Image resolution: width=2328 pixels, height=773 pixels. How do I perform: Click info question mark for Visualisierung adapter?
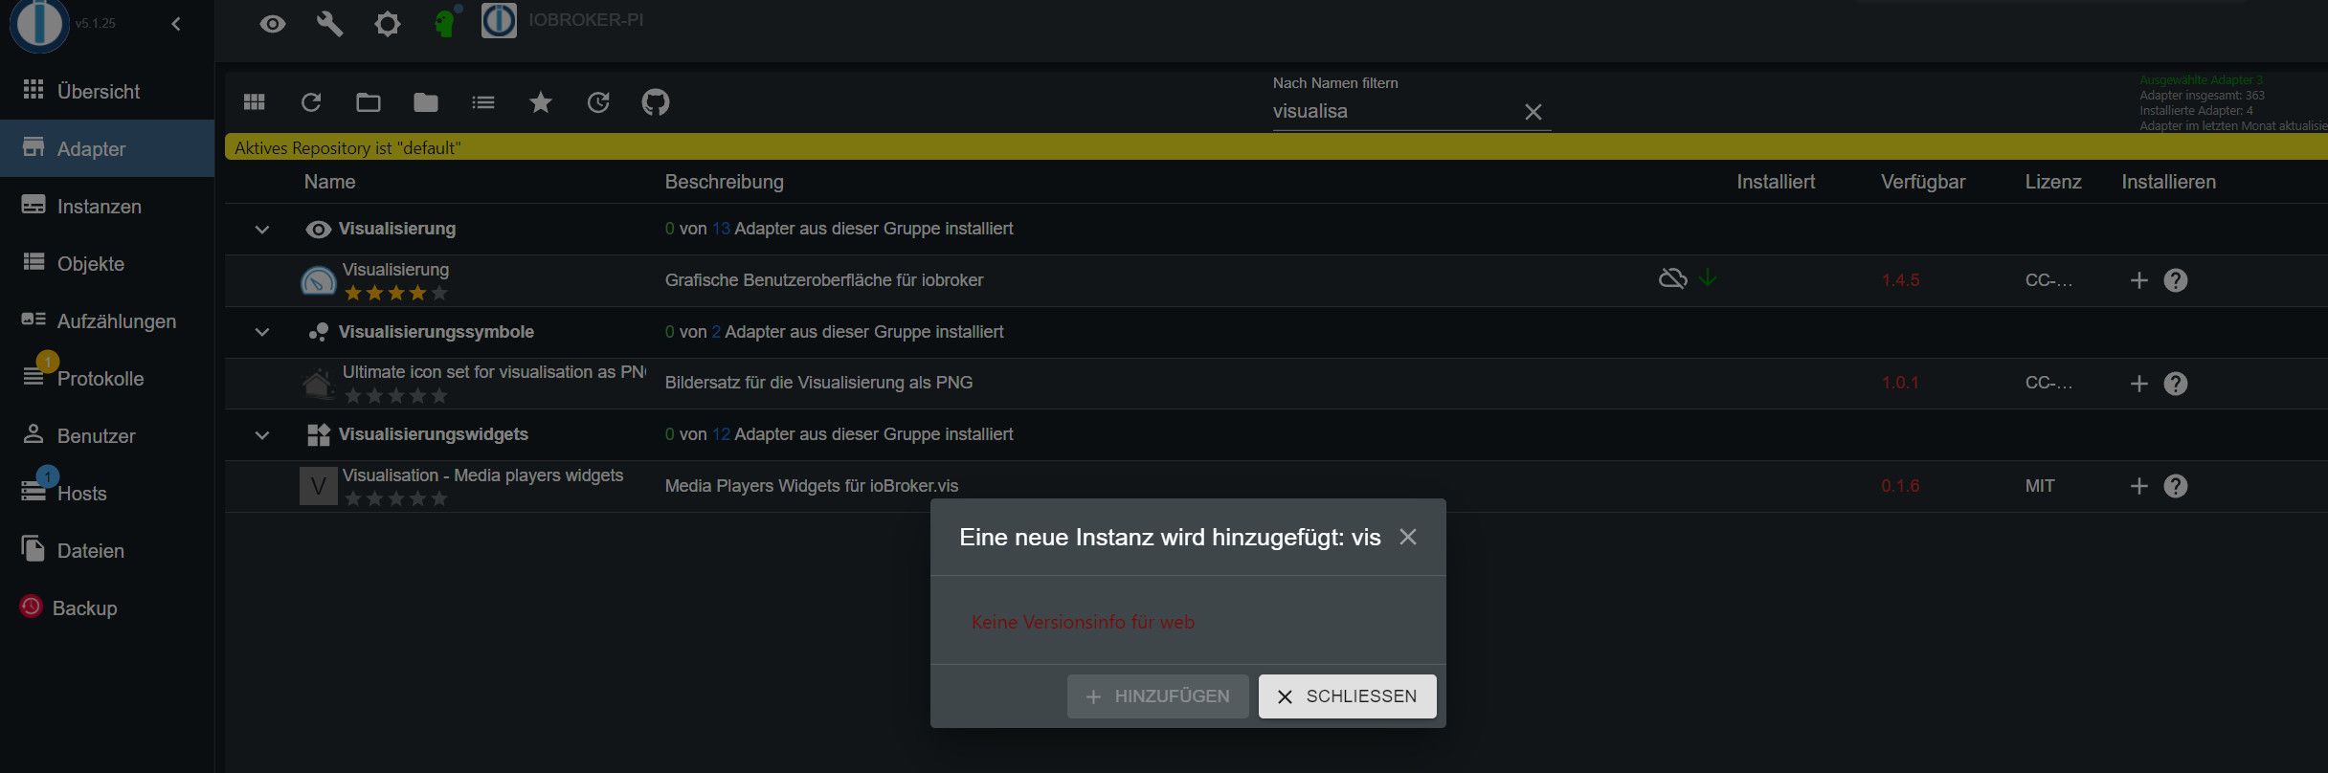pos(2176,280)
